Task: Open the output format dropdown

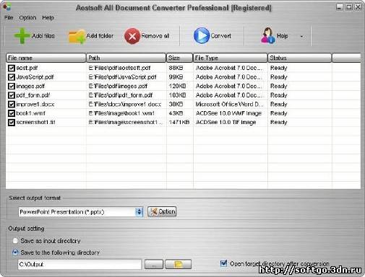Action: pos(139,212)
